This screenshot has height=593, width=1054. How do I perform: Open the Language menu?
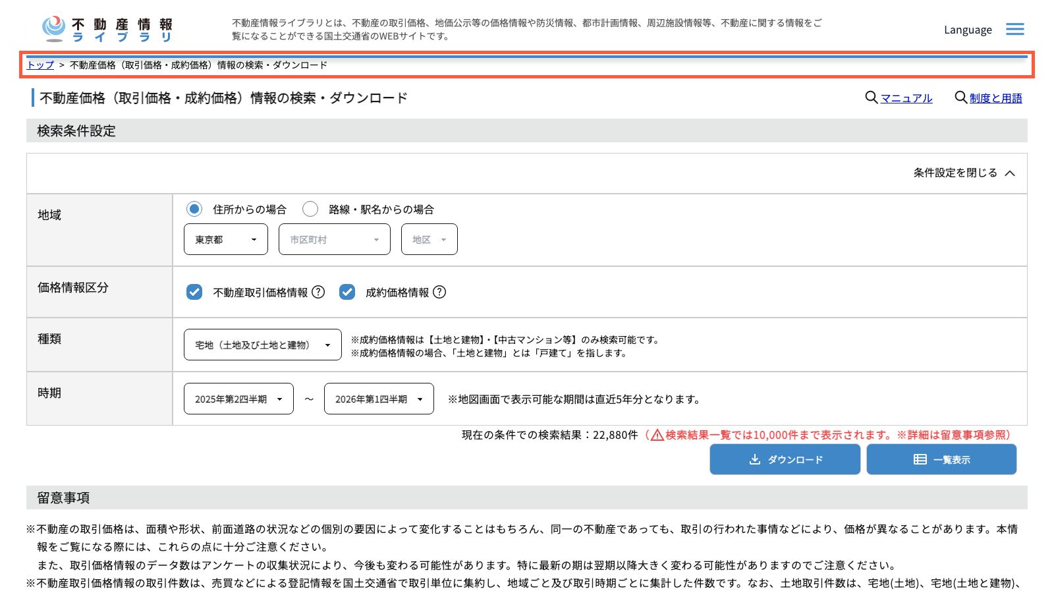pos(968,30)
